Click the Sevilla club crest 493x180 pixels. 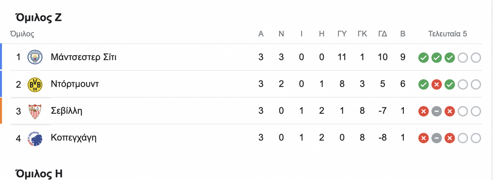[35, 111]
